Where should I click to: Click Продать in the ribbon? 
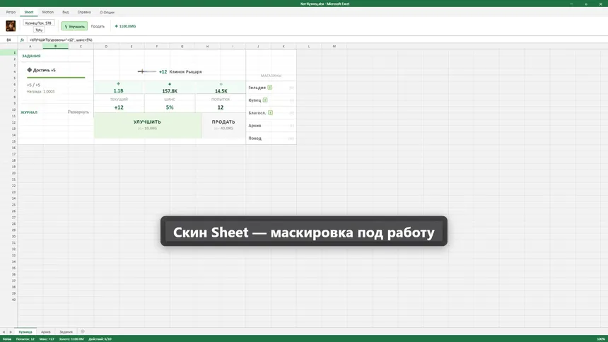(x=98, y=26)
